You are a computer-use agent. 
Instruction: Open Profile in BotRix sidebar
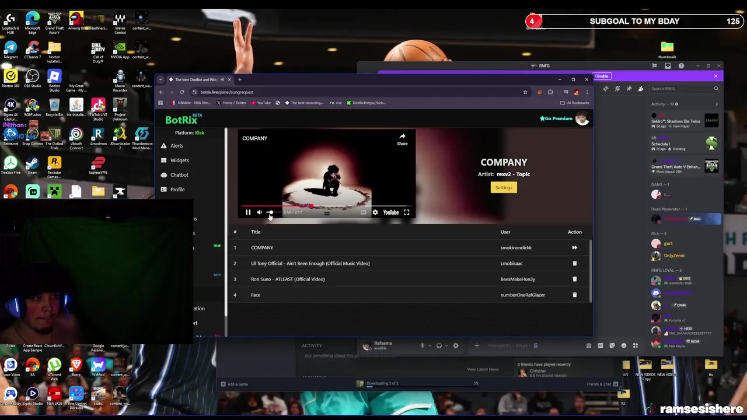pyautogui.click(x=177, y=190)
